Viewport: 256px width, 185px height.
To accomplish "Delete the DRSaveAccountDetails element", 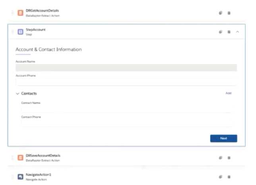I will [229, 158].
